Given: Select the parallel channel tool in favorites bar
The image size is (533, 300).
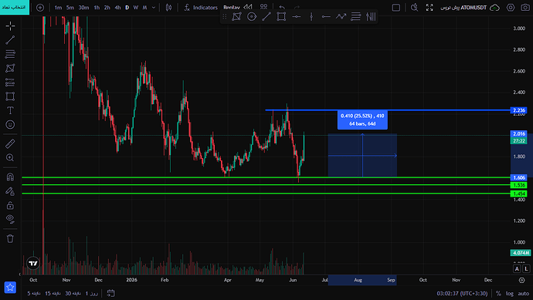Looking at the screenshot, I should pyautogui.click(x=236, y=16).
